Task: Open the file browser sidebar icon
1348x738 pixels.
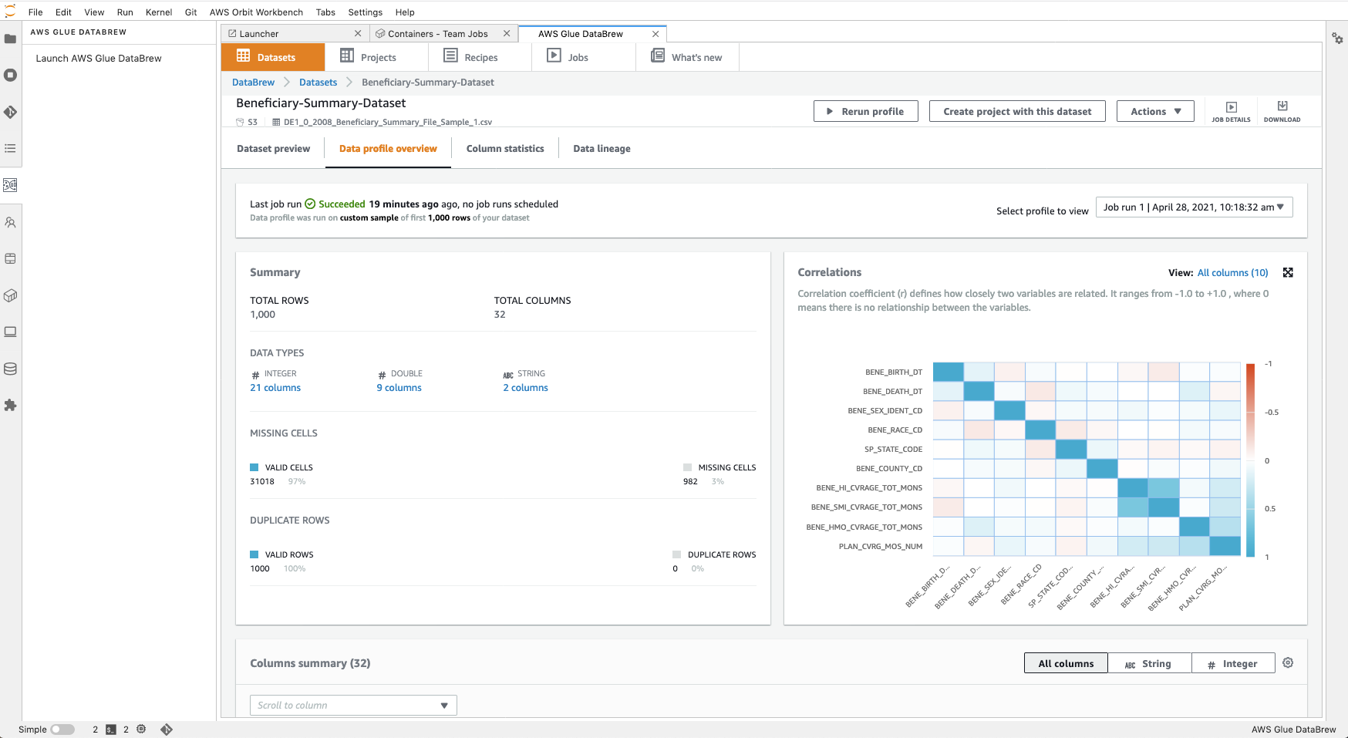Action: click(x=11, y=39)
